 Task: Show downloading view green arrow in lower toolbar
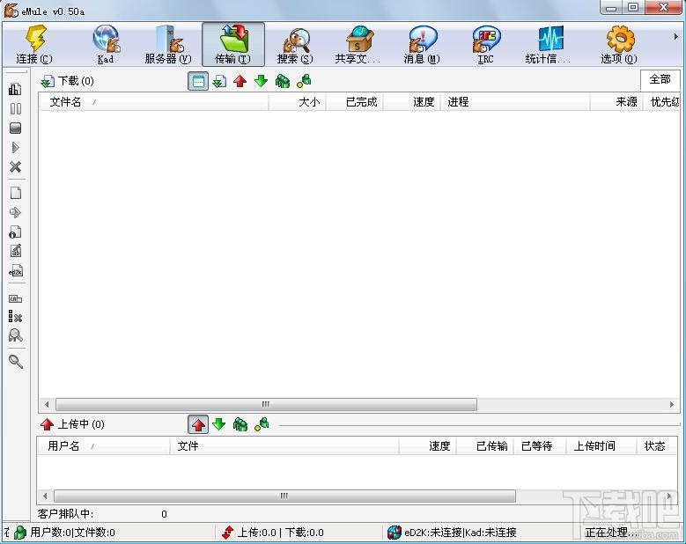(x=218, y=424)
